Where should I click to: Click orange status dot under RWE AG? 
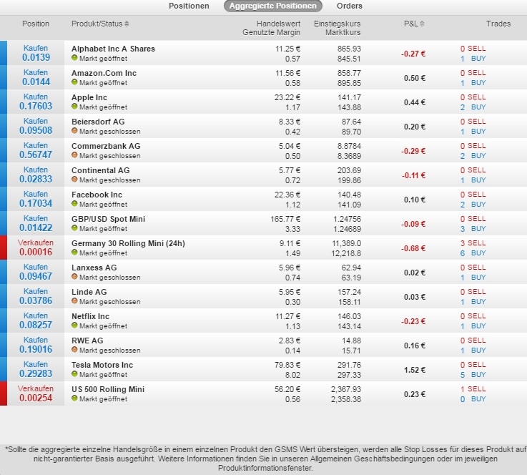74,351
